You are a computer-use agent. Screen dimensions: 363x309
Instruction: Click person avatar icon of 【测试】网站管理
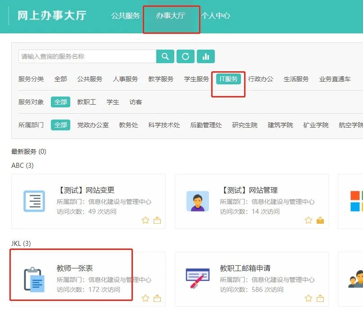pyautogui.click(x=198, y=201)
